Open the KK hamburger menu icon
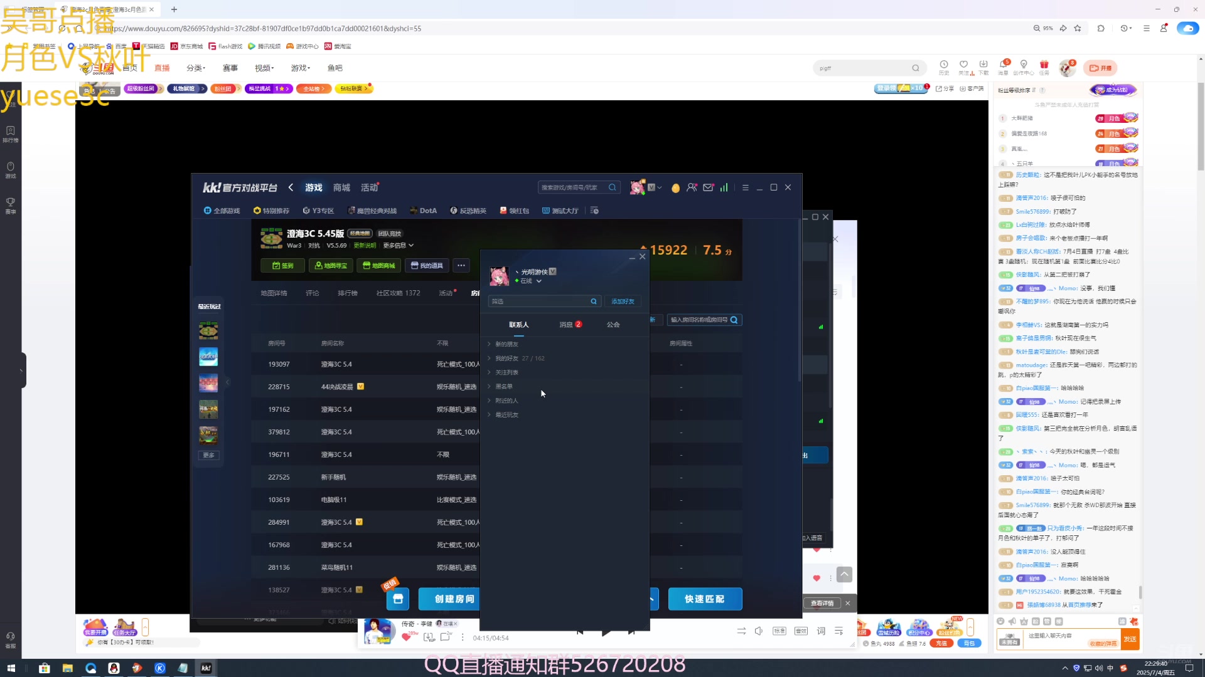The image size is (1205, 677). pos(745,187)
